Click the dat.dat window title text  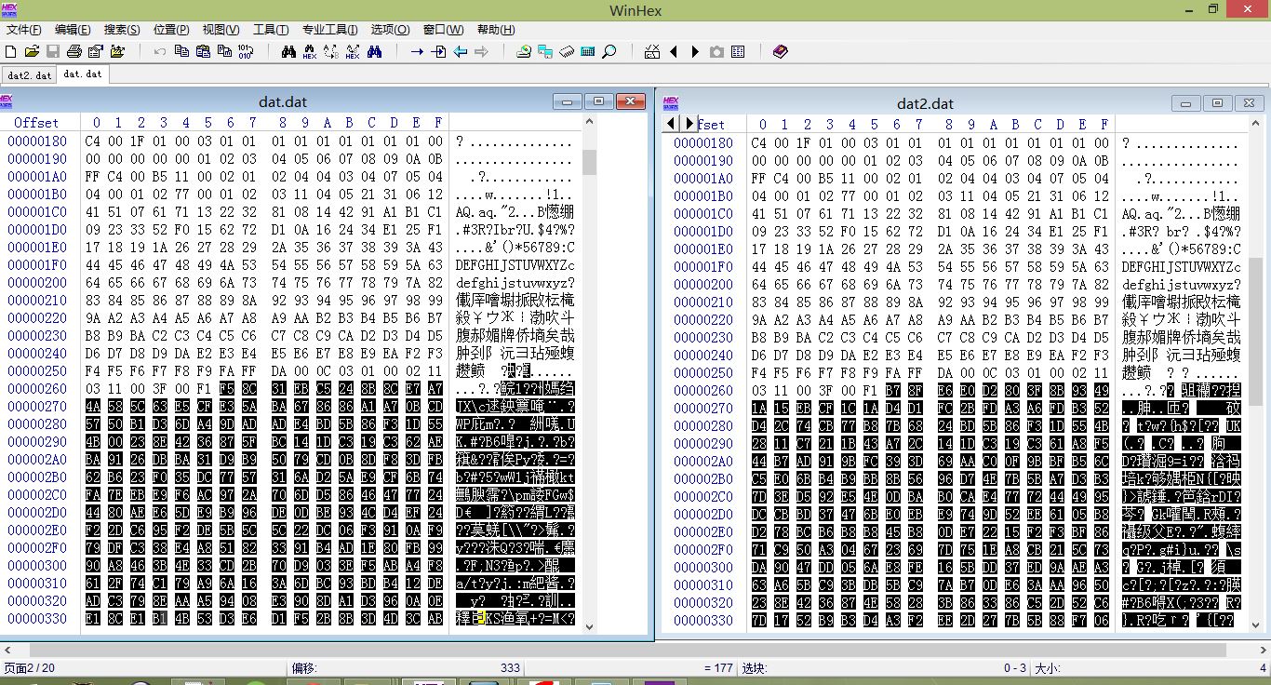283,102
